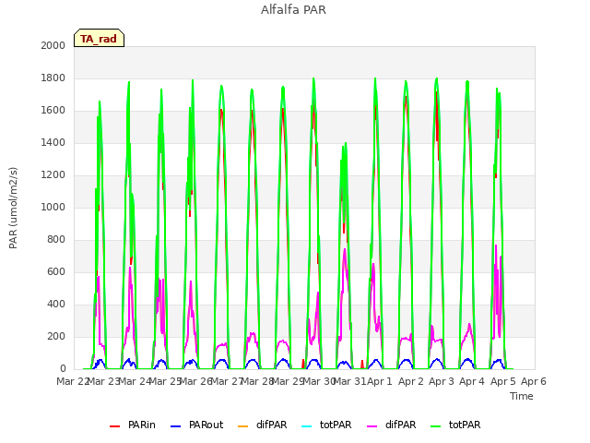Click the Mar 31 date label
Screen dimensions: 590x443
[x=349, y=381]
